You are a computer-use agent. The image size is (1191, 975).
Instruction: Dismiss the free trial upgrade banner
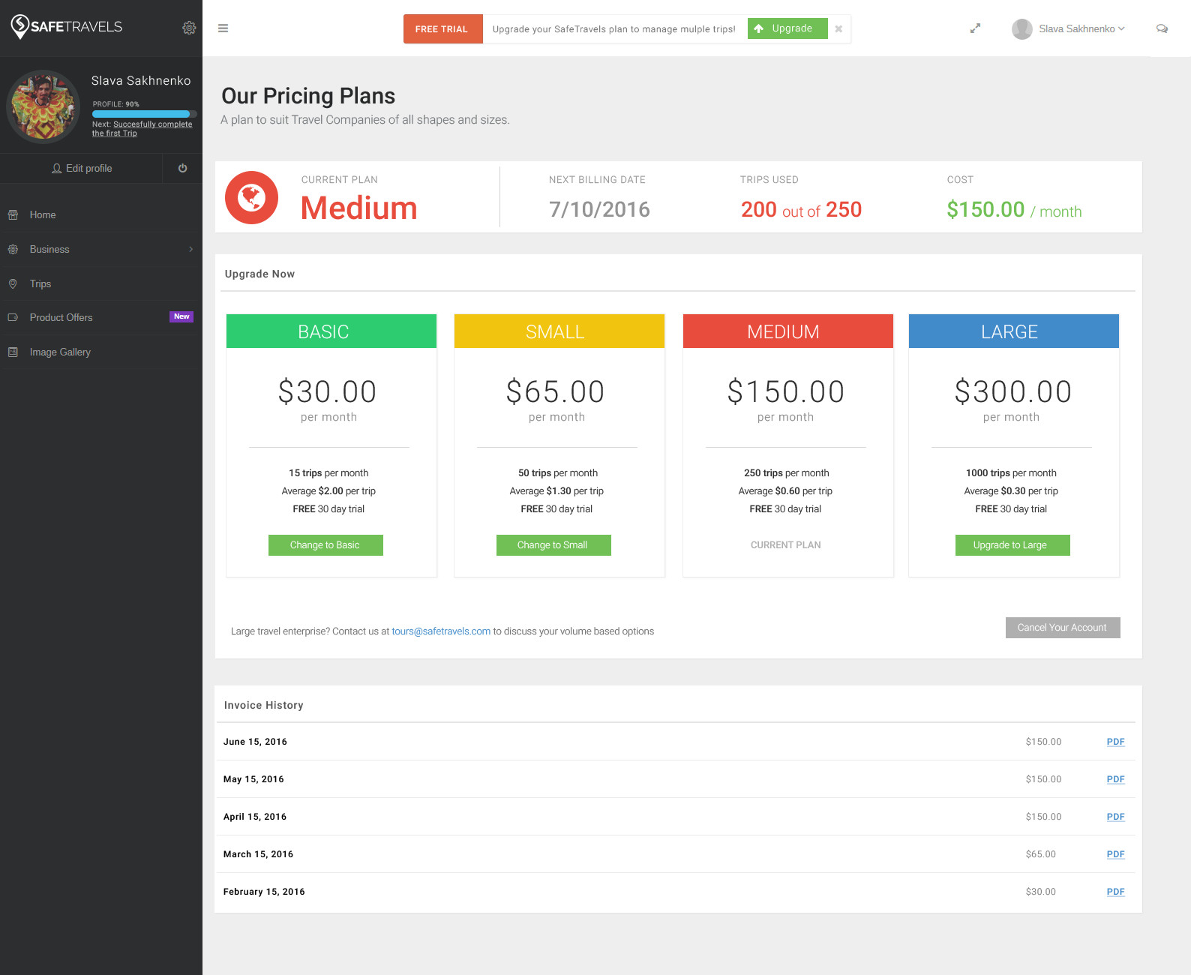(838, 28)
